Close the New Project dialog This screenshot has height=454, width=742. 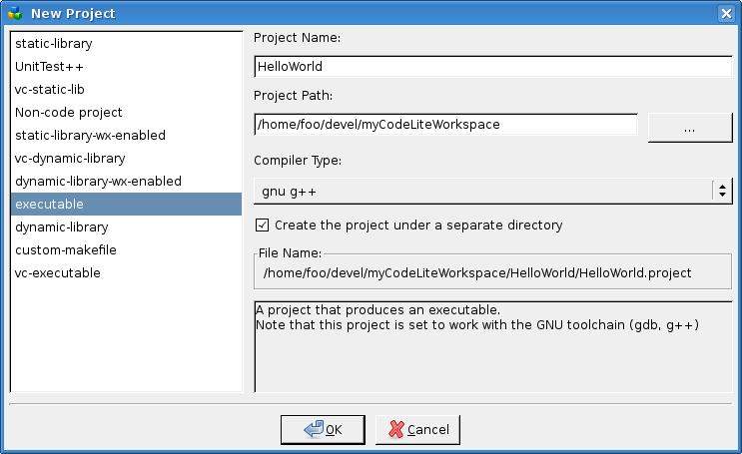(x=726, y=13)
